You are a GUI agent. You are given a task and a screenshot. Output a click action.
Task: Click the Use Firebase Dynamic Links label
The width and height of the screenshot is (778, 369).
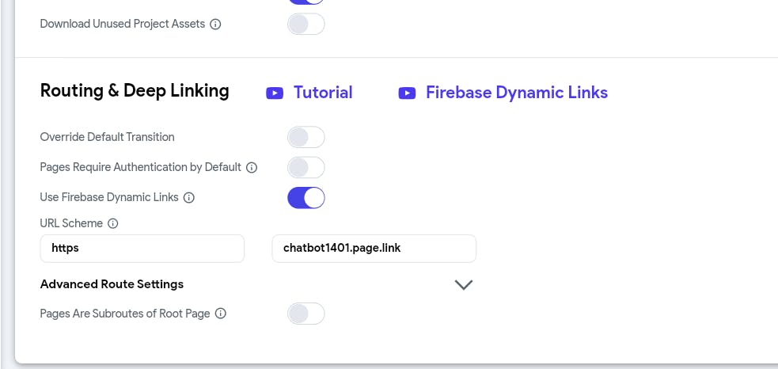109,197
